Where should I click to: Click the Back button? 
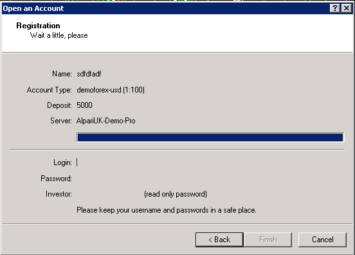click(219, 240)
